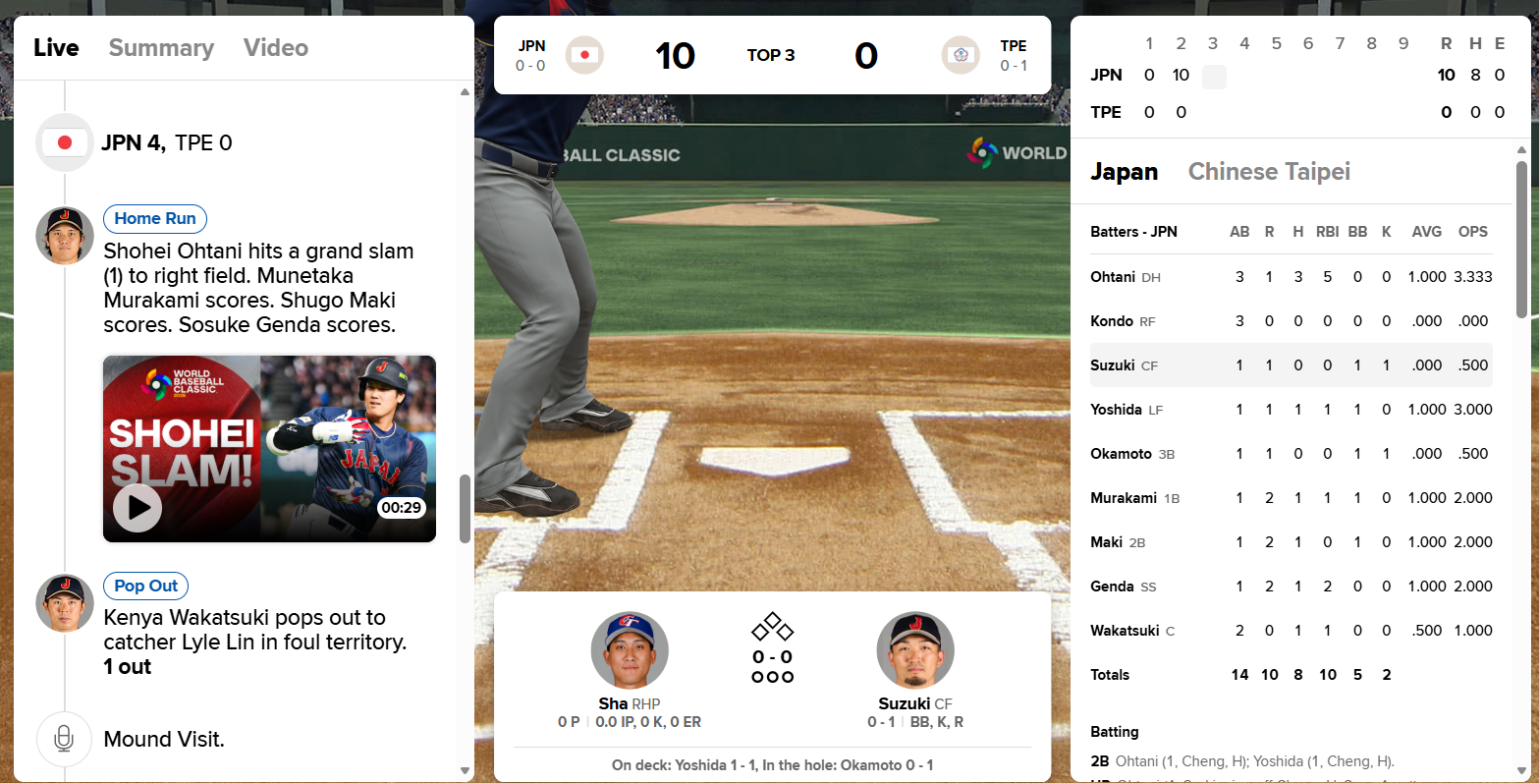Click the video duration 00:29 badge
1539x783 pixels.
click(x=402, y=508)
